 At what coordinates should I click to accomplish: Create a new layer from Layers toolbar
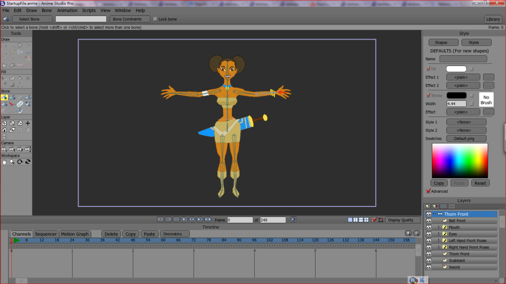(427, 206)
